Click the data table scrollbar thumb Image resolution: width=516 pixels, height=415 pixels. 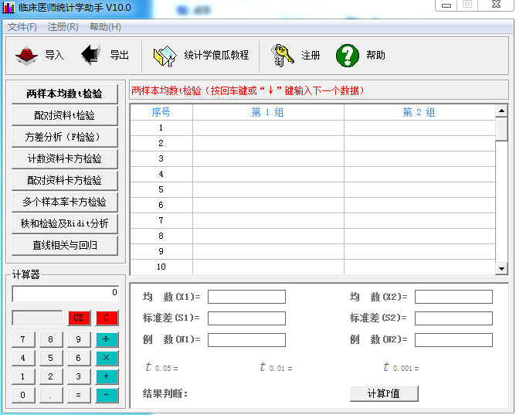[501, 129]
